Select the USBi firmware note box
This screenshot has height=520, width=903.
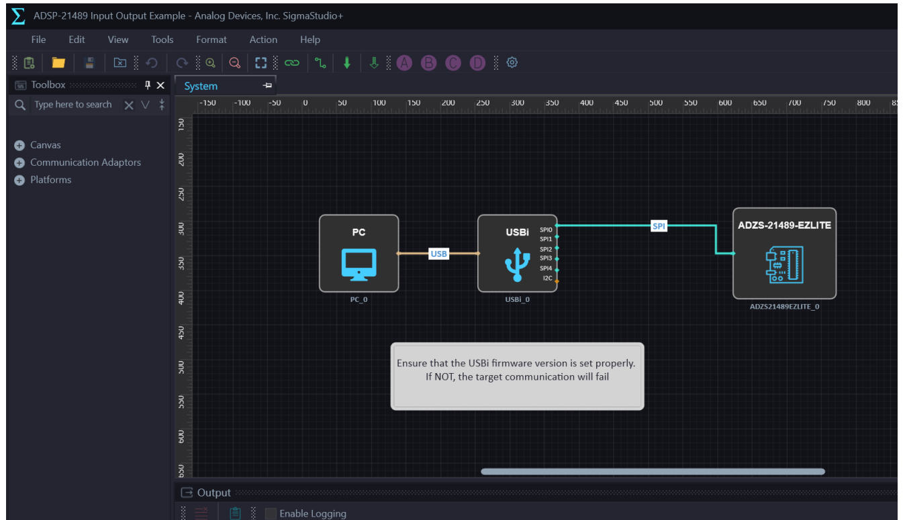click(517, 376)
